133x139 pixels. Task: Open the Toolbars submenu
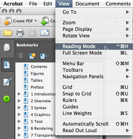(x=94, y=70)
